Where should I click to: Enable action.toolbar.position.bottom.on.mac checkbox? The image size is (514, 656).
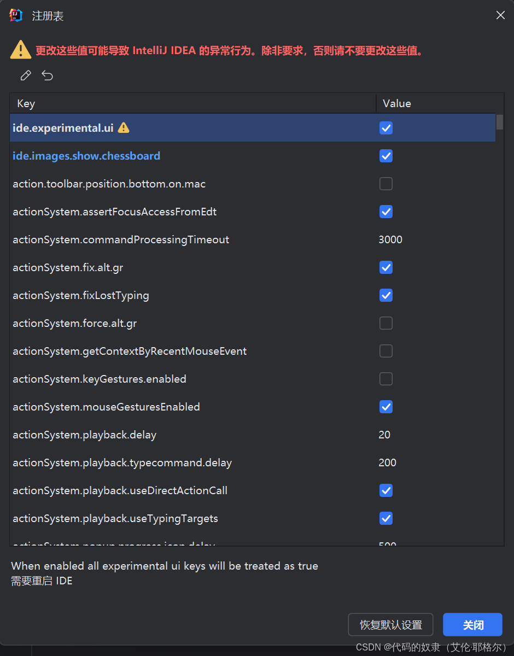(x=386, y=184)
